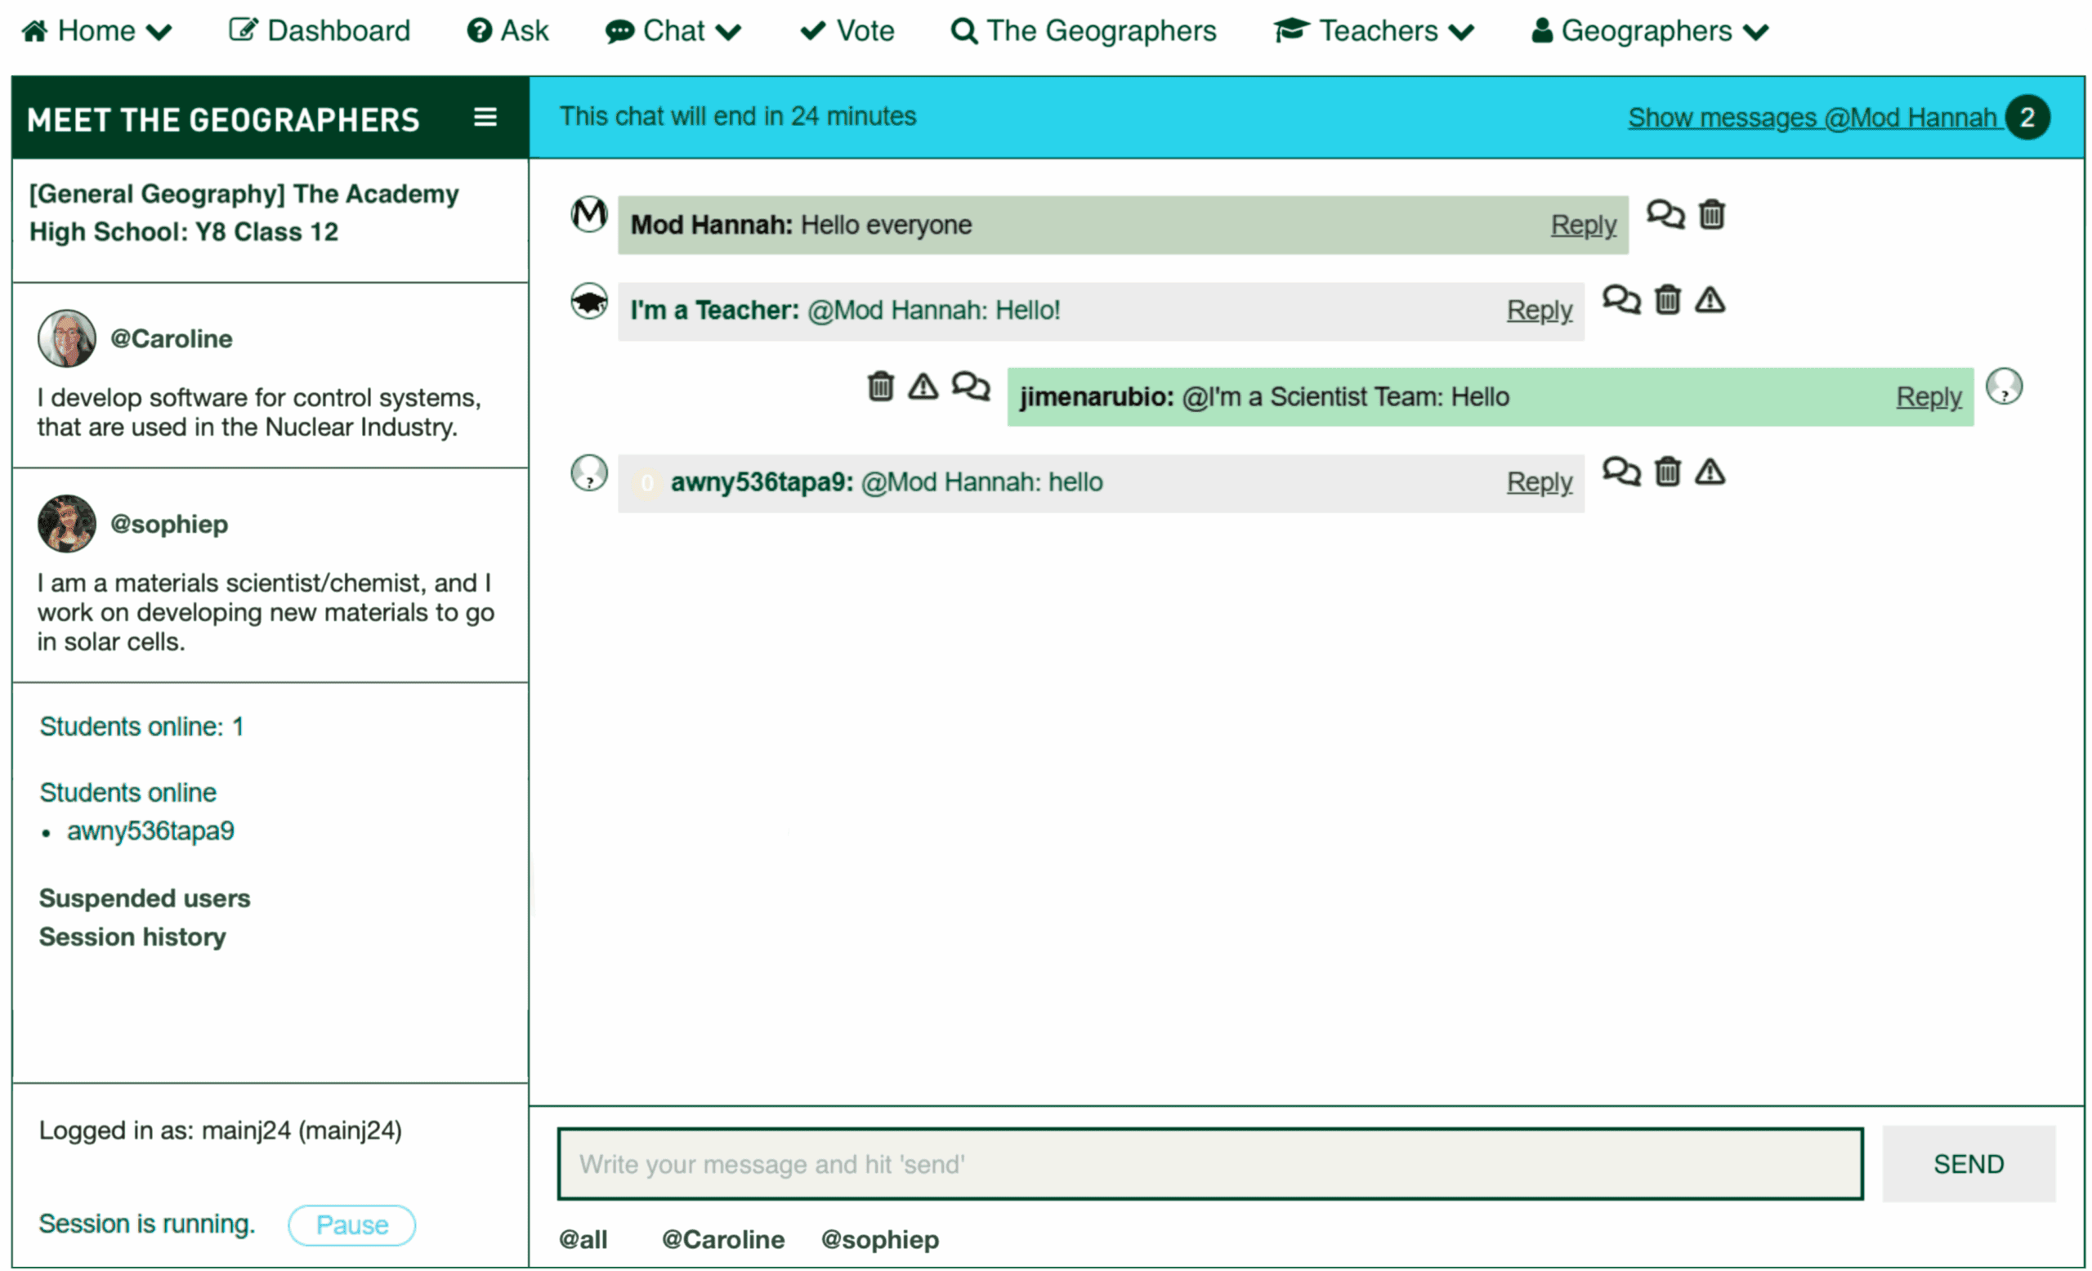Reply to I'm a Teacher's message
This screenshot has height=1271, width=2092.
tap(1539, 311)
